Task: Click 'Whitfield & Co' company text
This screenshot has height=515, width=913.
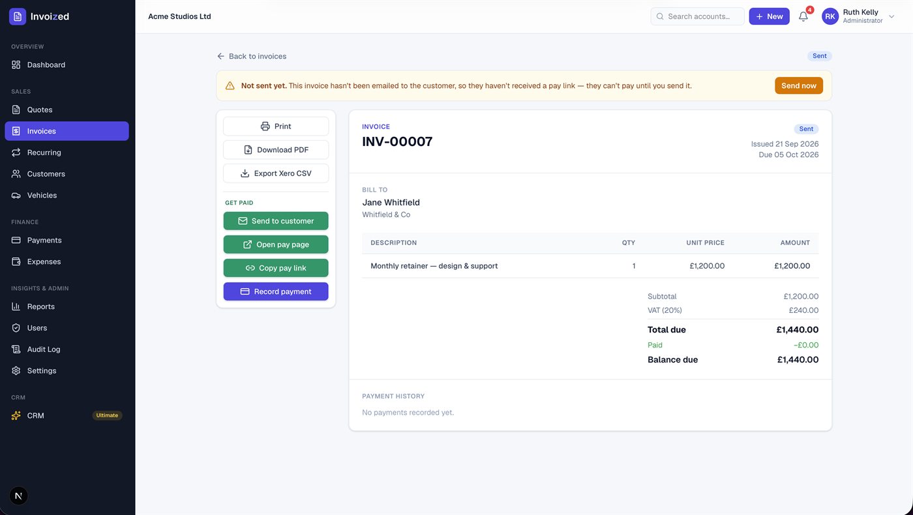Action: point(386,214)
